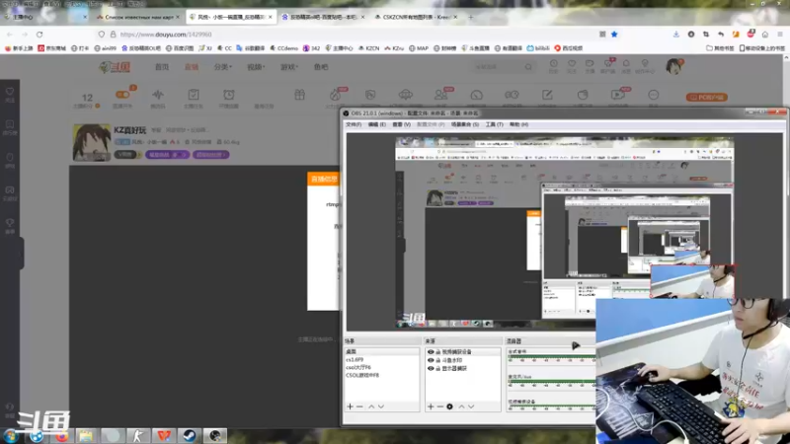Open OBS 编辑(E) menu
Image resolution: width=790 pixels, height=444 pixels.
(x=377, y=124)
